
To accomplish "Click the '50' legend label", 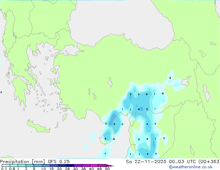I will pos(107,169).
